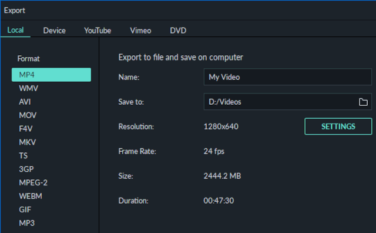Click the Export window title
Screen dimensions: 376x233
14,11
